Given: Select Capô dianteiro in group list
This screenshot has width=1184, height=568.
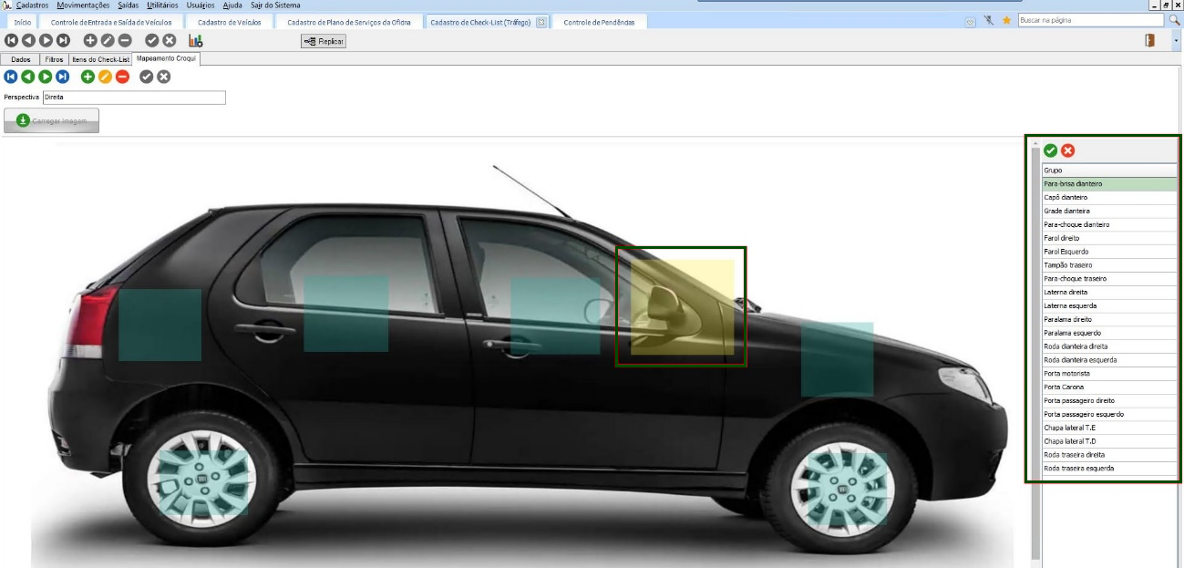Looking at the screenshot, I should click(1109, 197).
